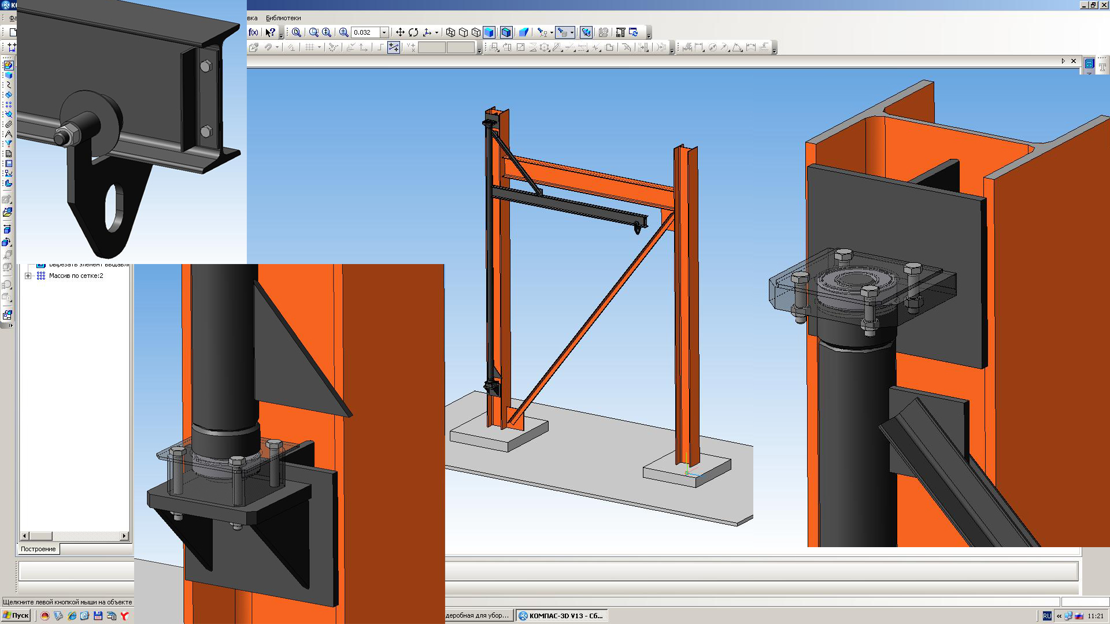Viewport: 1110px width, 624px height.
Task: Select the Rotate view tool
Action: 413,32
